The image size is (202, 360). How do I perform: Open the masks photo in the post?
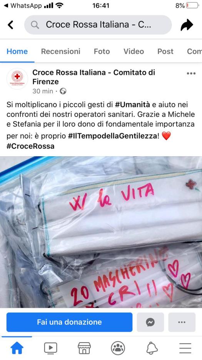[101, 232]
